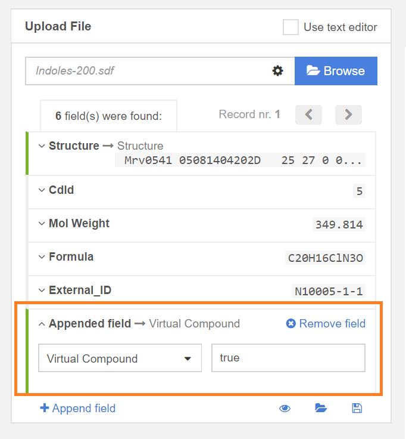The height and width of the screenshot is (439, 406).
Task: Click the Remove field link
Action: 326,324
